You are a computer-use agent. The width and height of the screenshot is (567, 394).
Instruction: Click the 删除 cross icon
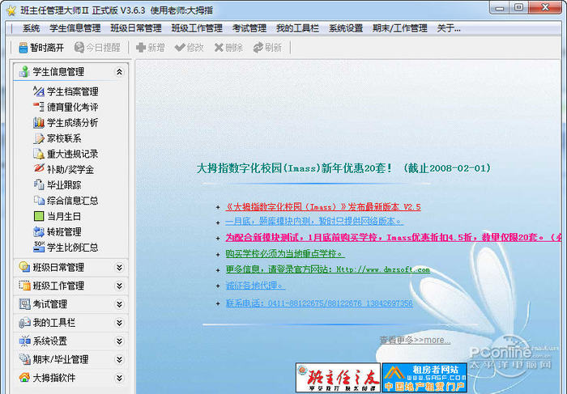pos(219,47)
